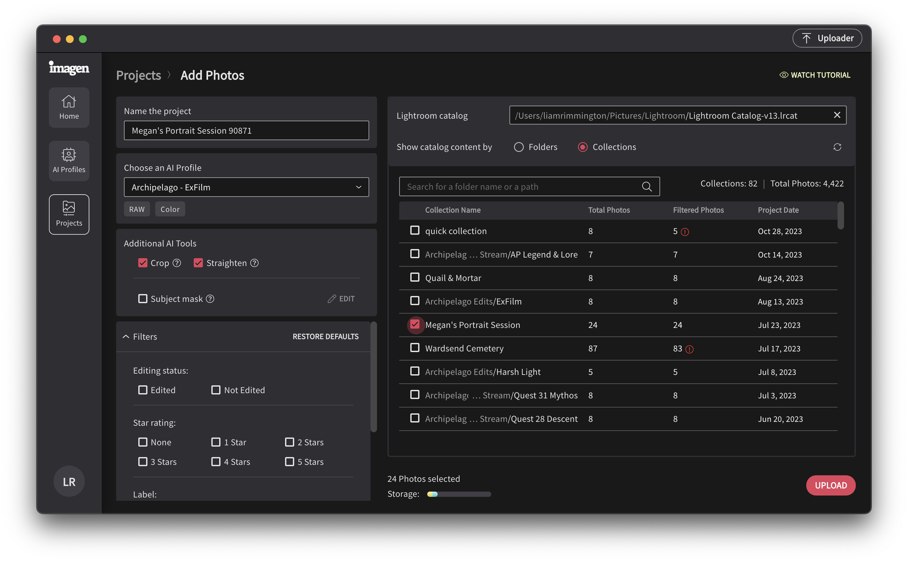The width and height of the screenshot is (908, 562).
Task: Sort by Project Date column
Action: [778, 210]
